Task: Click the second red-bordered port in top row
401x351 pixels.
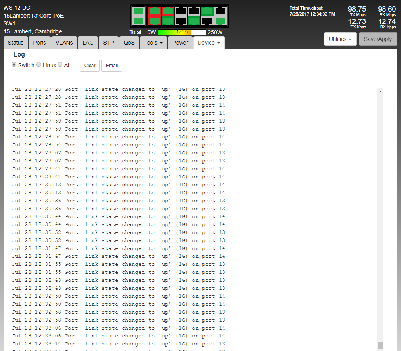Action: click(167, 11)
